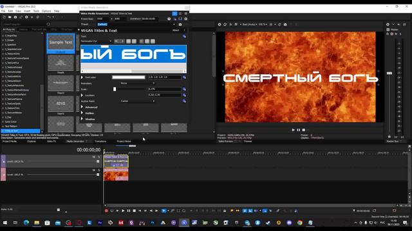Viewport: 412px width, 231px height.
Task: Expand the Outline section
Action: (x=82, y=113)
